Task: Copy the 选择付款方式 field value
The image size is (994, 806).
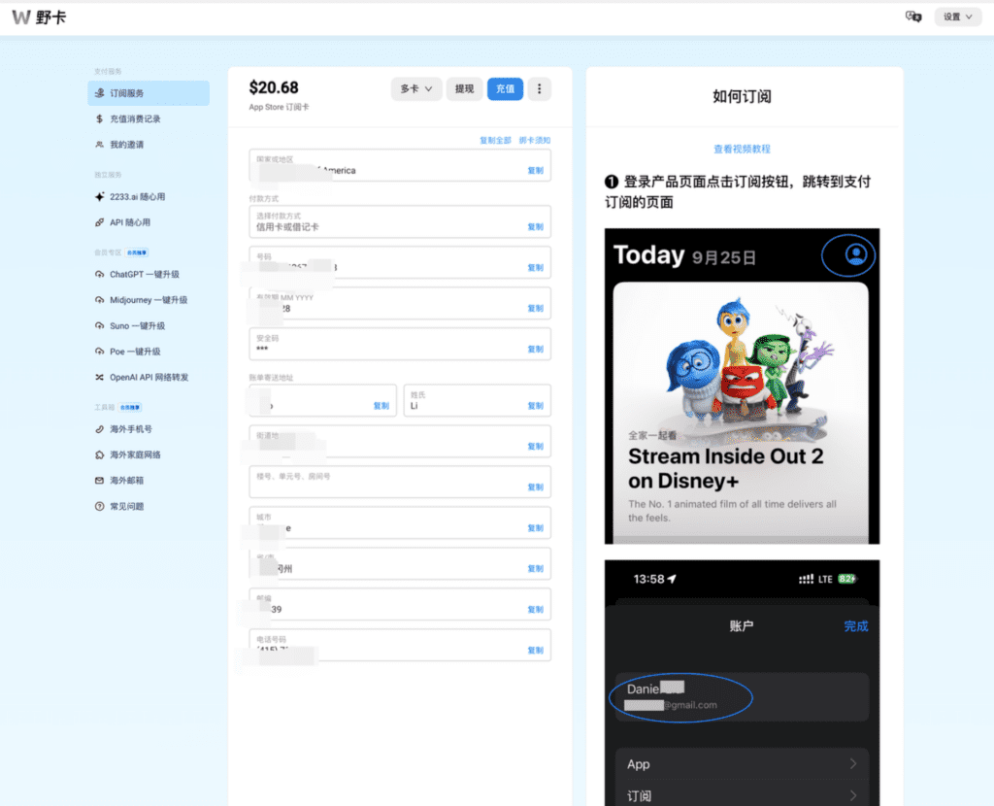Action: point(536,227)
